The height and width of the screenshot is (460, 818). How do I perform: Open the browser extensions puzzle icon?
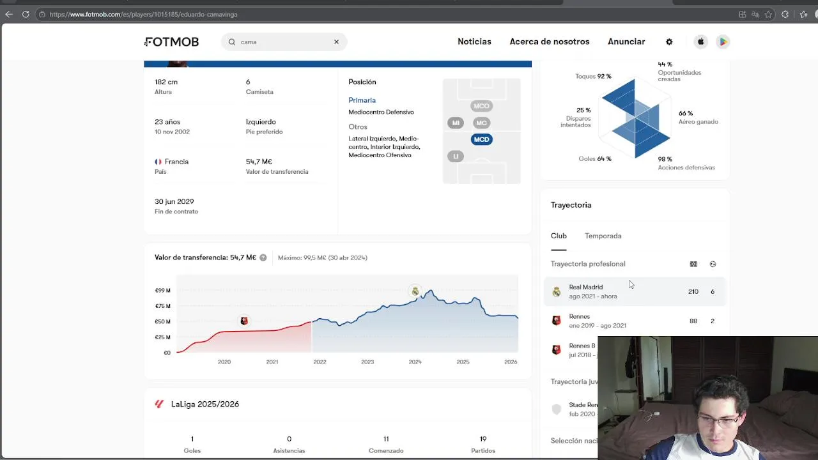point(785,14)
